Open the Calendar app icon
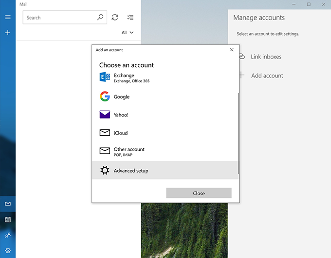 click(x=8, y=219)
